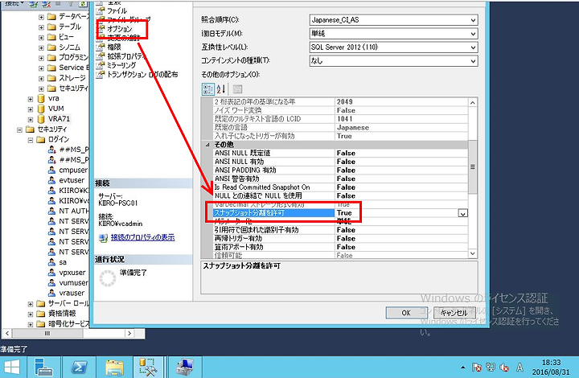This screenshot has width=579, height=378.
Task: Open Server Manager from the taskbar
Action: click(43, 368)
